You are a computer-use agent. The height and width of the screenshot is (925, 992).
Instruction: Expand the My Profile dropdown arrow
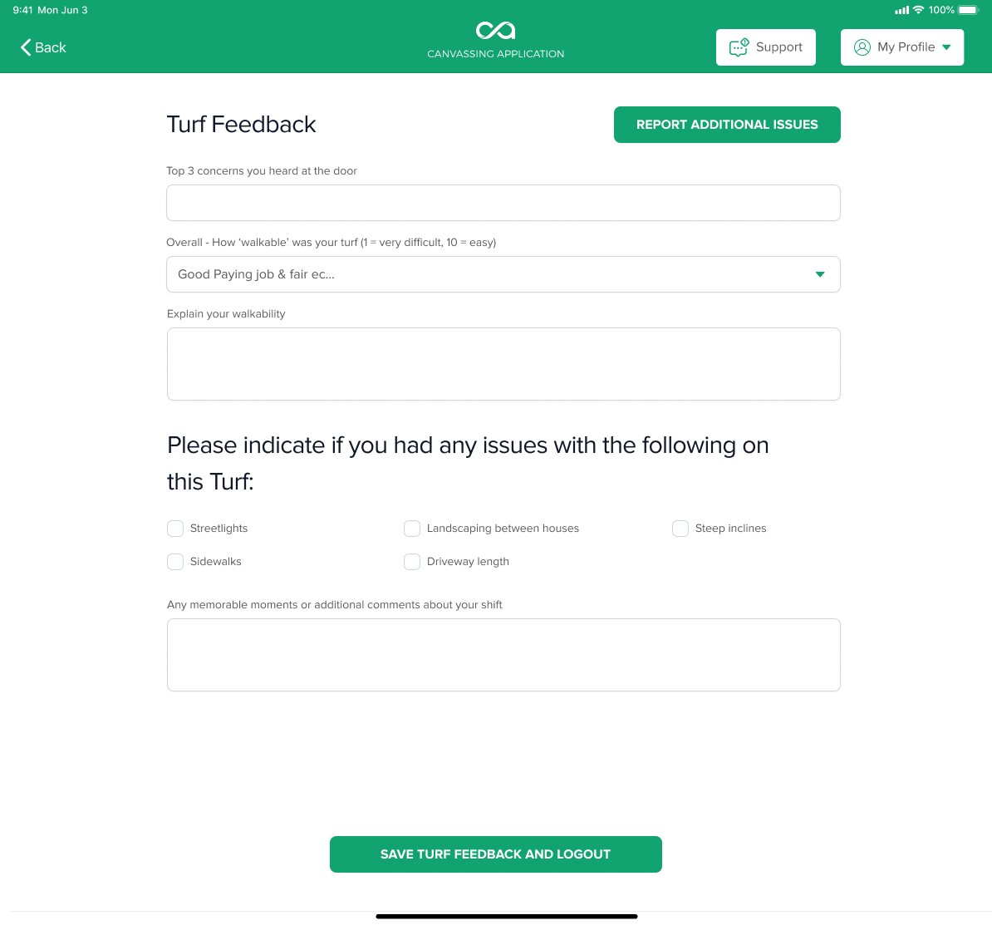coord(946,47)
